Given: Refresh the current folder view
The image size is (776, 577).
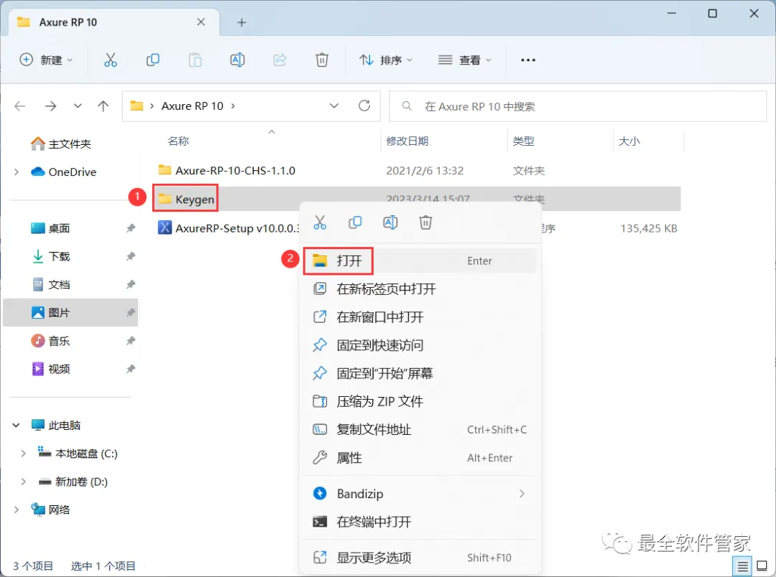Looking at the screenshot, I should click(364, 105).
